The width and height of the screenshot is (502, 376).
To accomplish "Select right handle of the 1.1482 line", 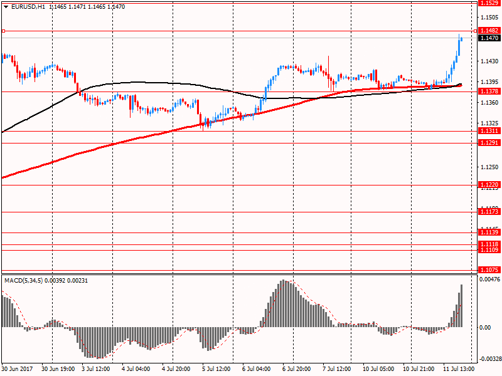I will [x=475, y=31].
